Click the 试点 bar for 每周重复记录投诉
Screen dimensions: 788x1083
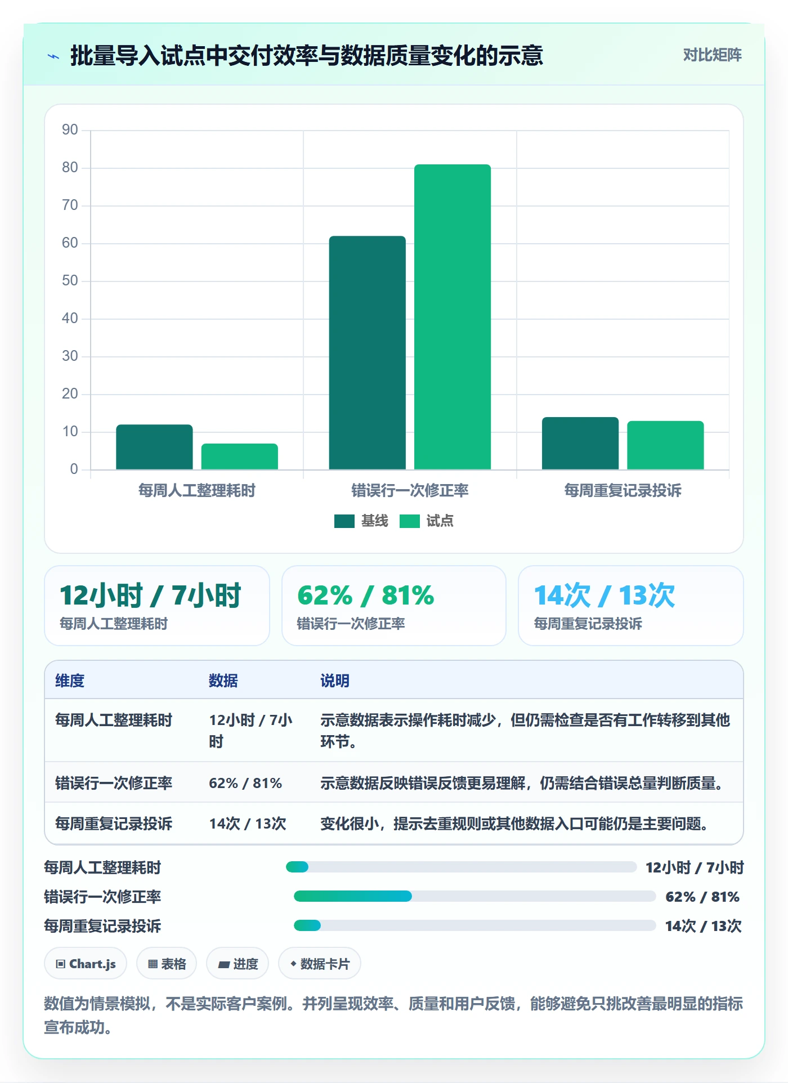pyautogui.click(x=665, y=445)
